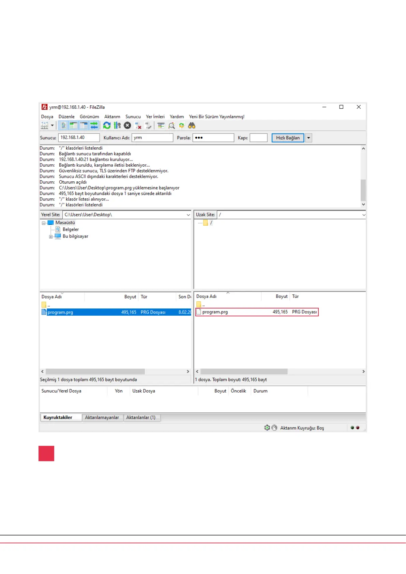Toggle remote directory tree display
The width and height of the screenshot is (406, 574).
coord(84,126)
